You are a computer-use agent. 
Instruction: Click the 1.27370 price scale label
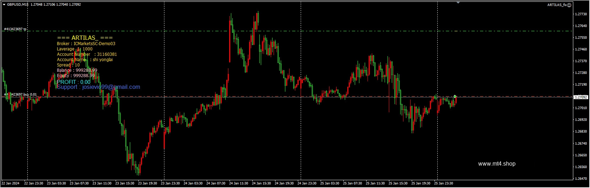click(581, 61)
